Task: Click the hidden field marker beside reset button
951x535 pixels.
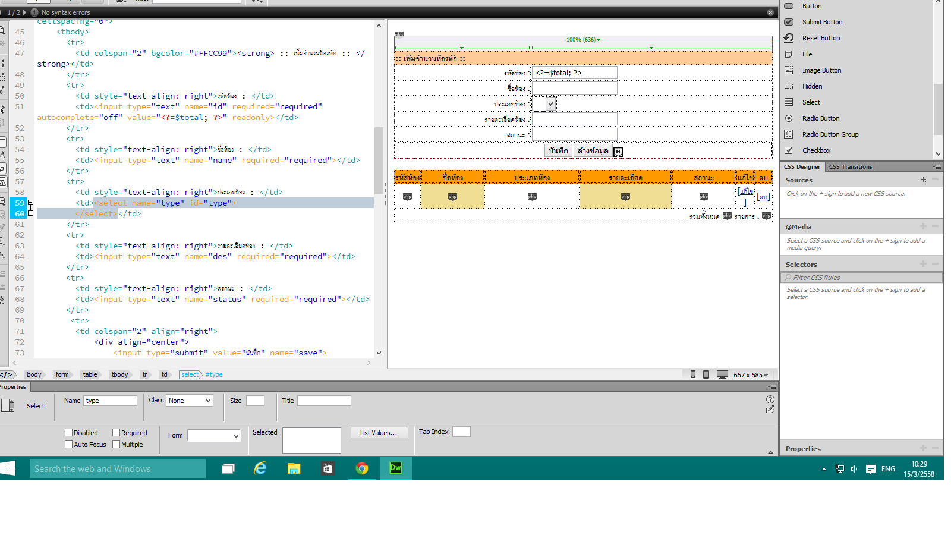Action: pos(618,152)
